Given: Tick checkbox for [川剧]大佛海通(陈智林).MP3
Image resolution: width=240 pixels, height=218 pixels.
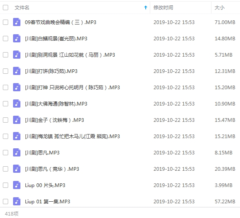Looking at the screenshot, I should click(x=6, y=104).
